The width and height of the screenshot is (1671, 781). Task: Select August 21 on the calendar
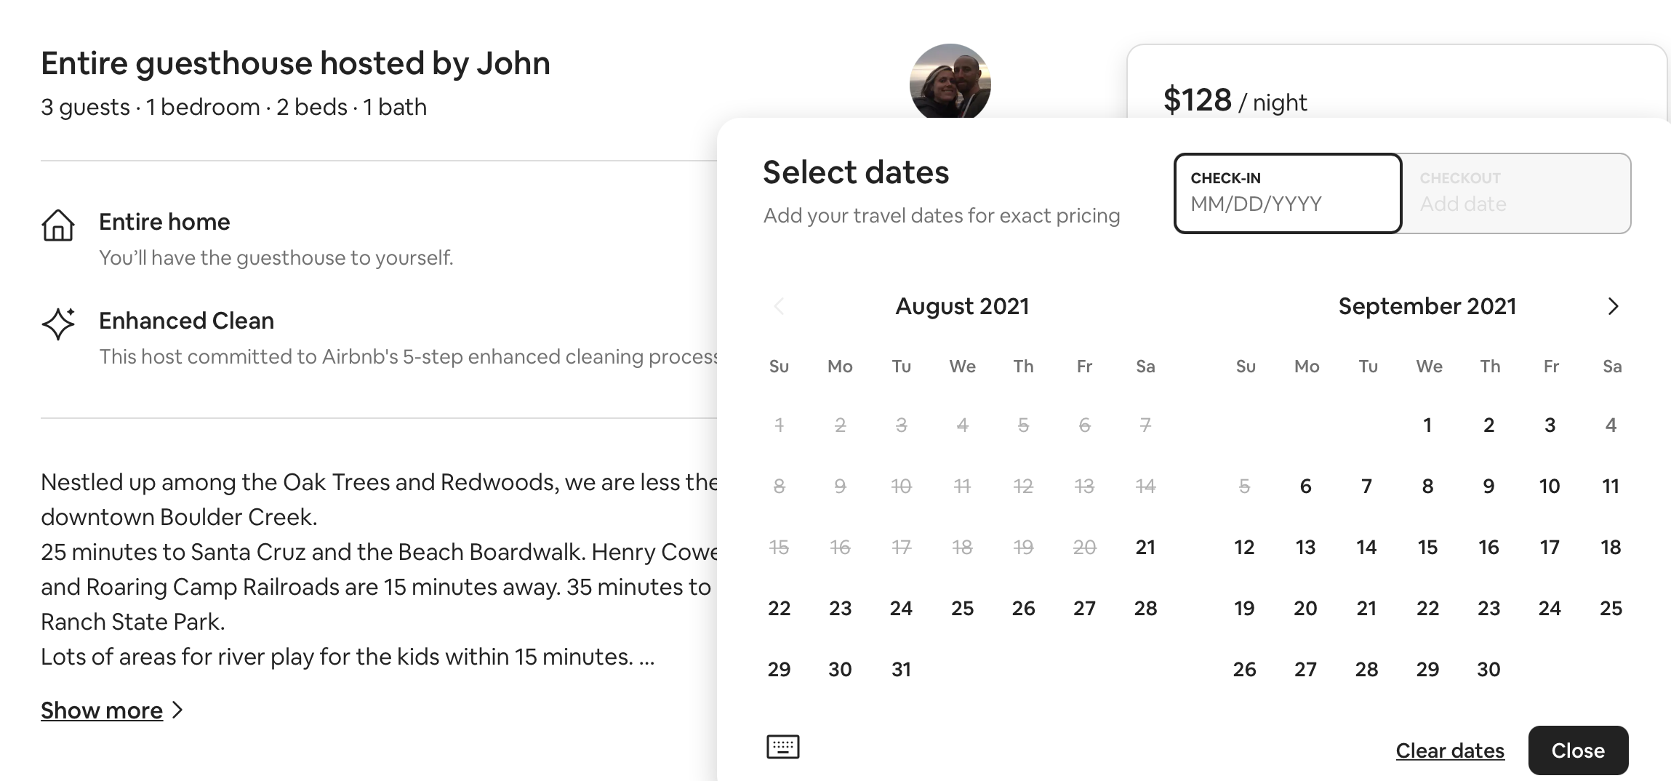pyautogui.click(x=1145, y=547)
